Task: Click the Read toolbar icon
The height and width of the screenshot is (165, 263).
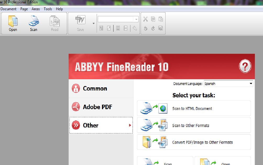Action: coord(55,21)
